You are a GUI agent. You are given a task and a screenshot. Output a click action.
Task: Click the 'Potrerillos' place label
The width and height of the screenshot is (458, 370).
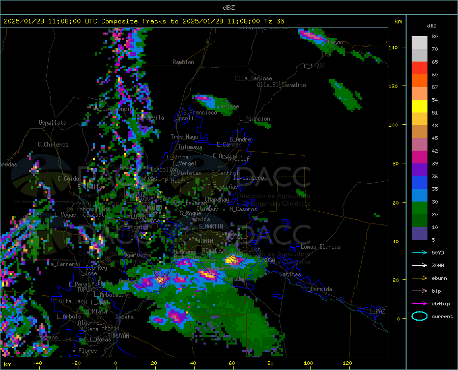click(93, 209)
